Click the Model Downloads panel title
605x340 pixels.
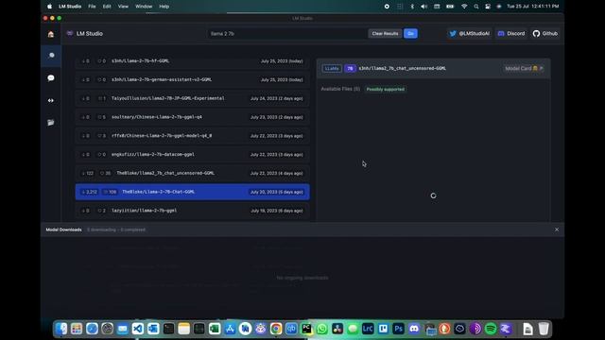click(x=63, y=229)
